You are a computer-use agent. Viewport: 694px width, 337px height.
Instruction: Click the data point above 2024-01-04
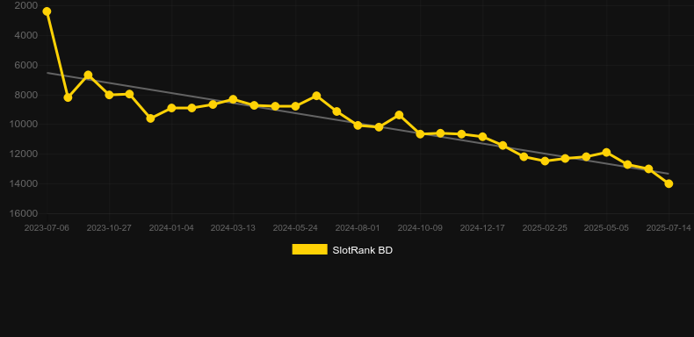tap(171, 108)
